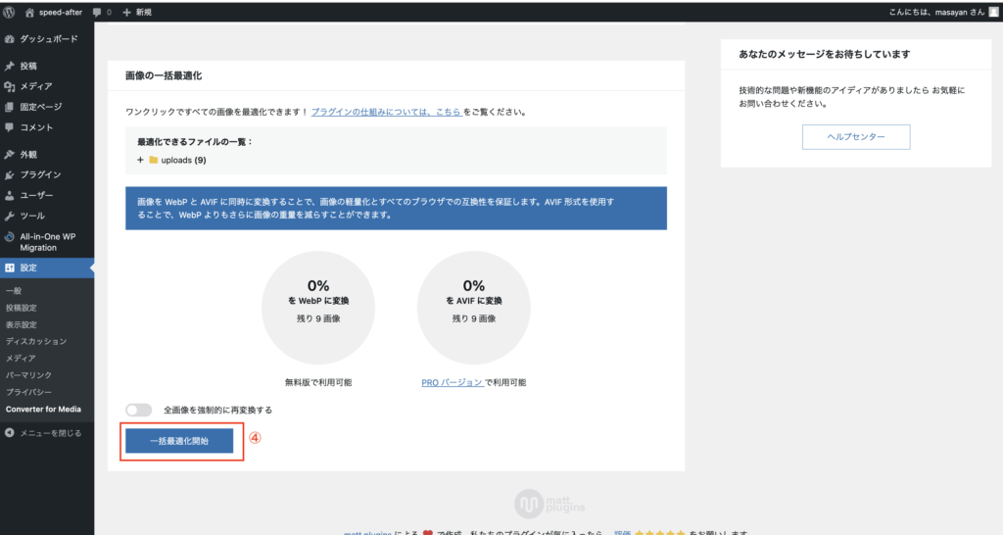Open PRO バージョン link
1003x535 pixels.
click(x=452, y=382)
